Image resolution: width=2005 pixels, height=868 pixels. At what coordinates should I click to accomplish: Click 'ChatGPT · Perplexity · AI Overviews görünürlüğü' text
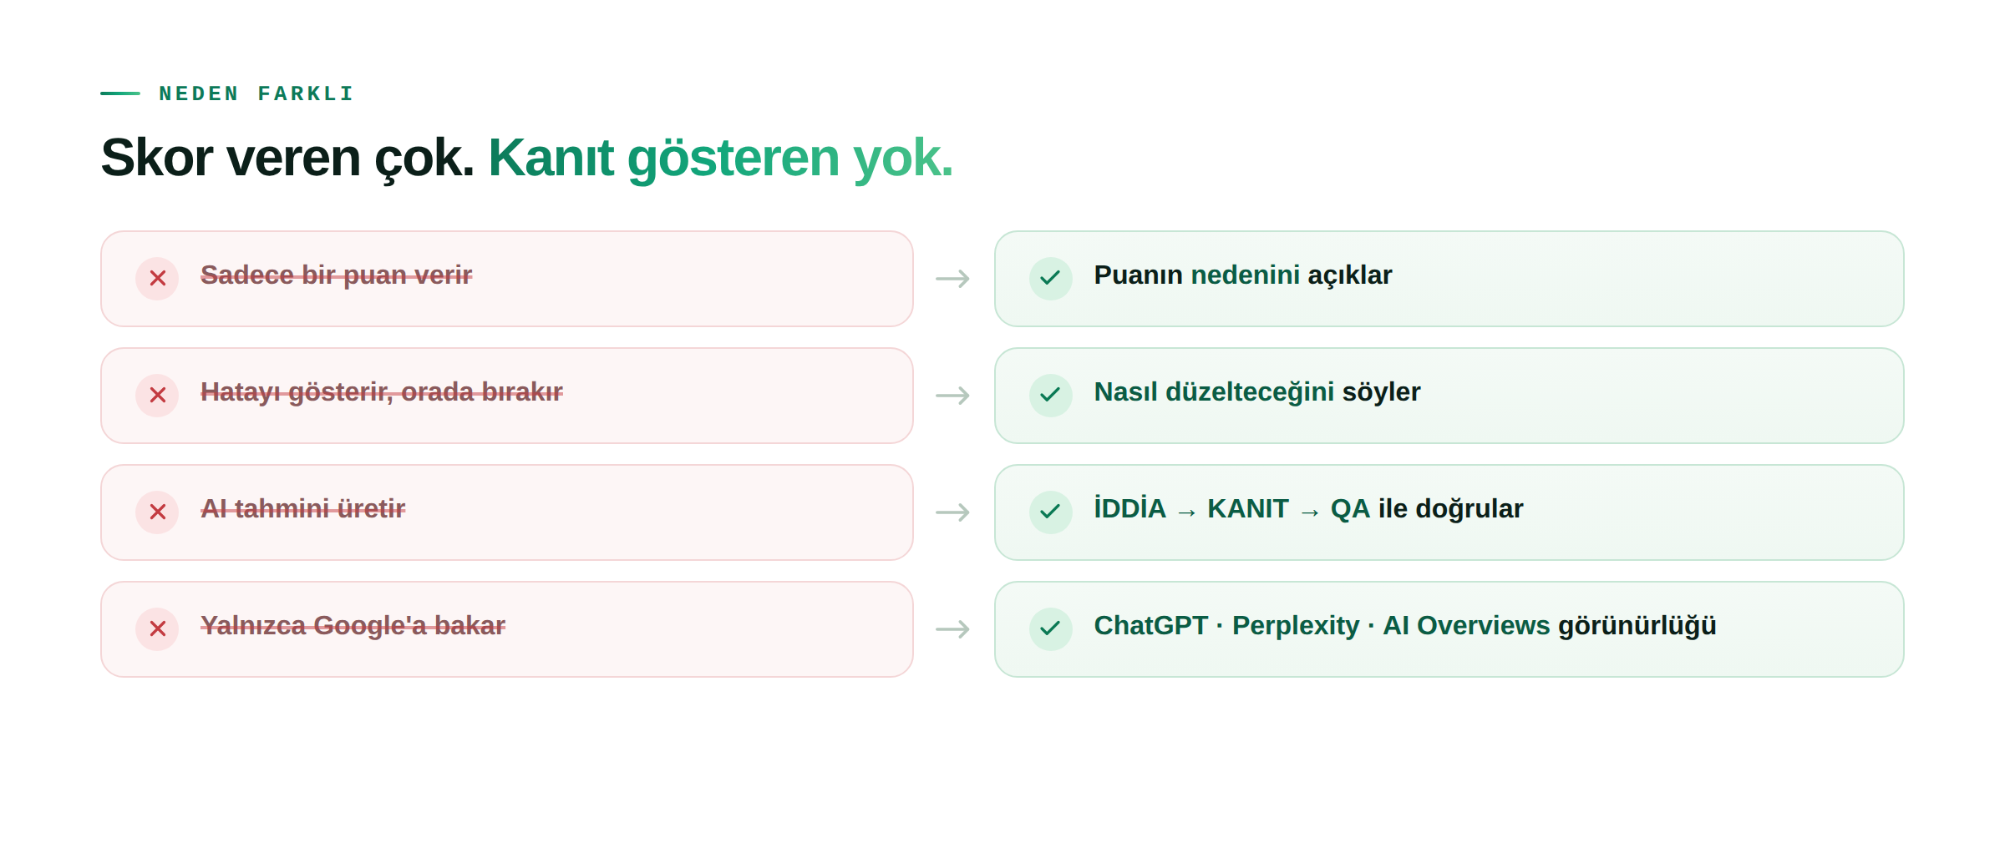coord(1404,626)
